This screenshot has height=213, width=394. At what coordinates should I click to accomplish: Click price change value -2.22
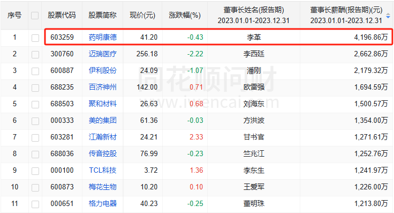tap(195, 54)
